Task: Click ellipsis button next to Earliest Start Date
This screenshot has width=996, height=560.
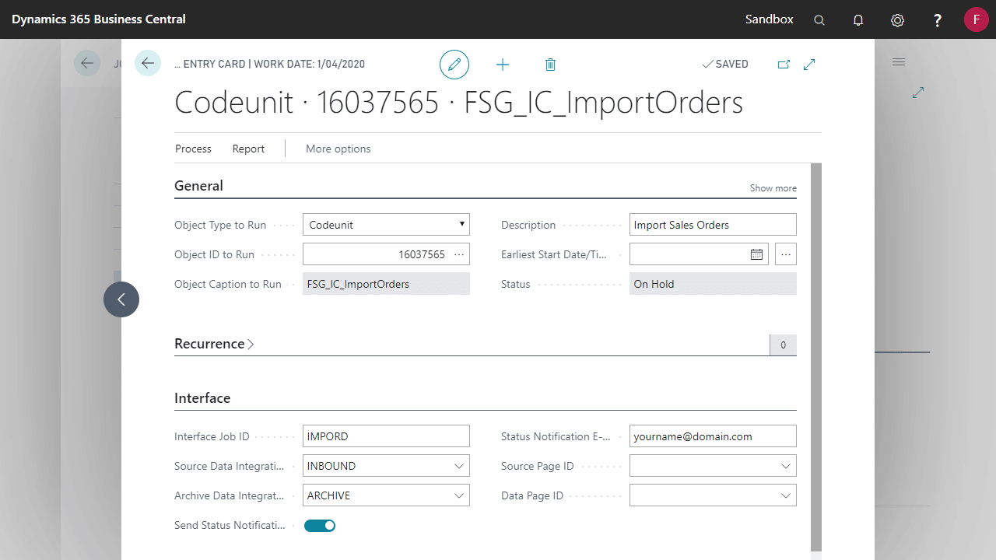Action: 786,254
